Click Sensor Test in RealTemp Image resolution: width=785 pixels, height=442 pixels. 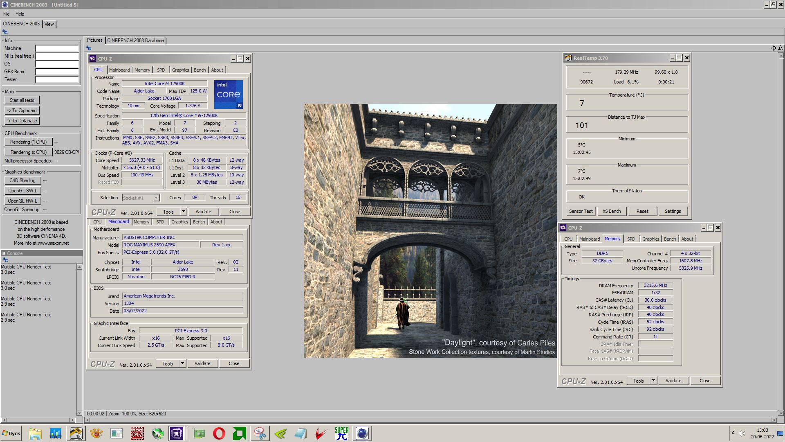581,211
